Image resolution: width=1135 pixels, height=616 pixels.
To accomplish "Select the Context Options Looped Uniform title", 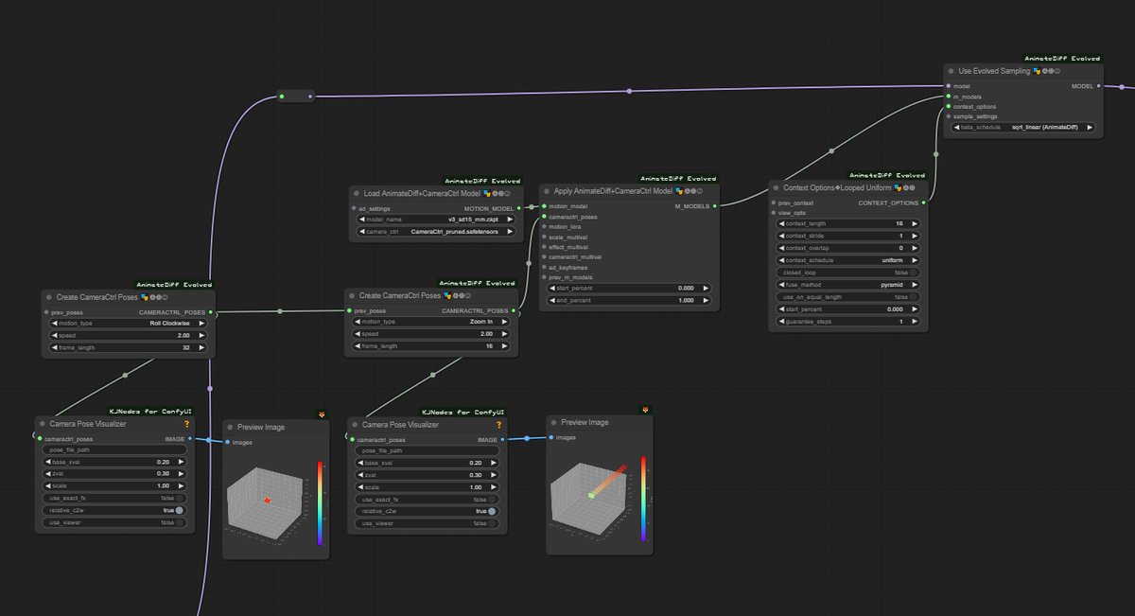I will point(836,187).
